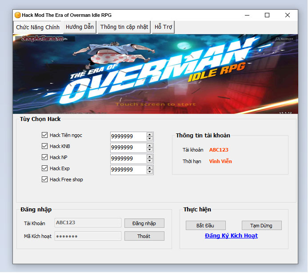Open the Đăng Ký Kích Hoạt link

coord(231,236)
